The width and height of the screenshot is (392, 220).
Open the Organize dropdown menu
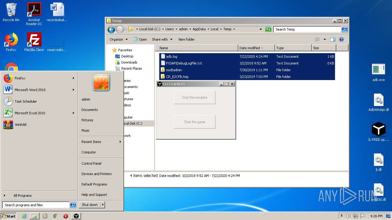point(119,39)
